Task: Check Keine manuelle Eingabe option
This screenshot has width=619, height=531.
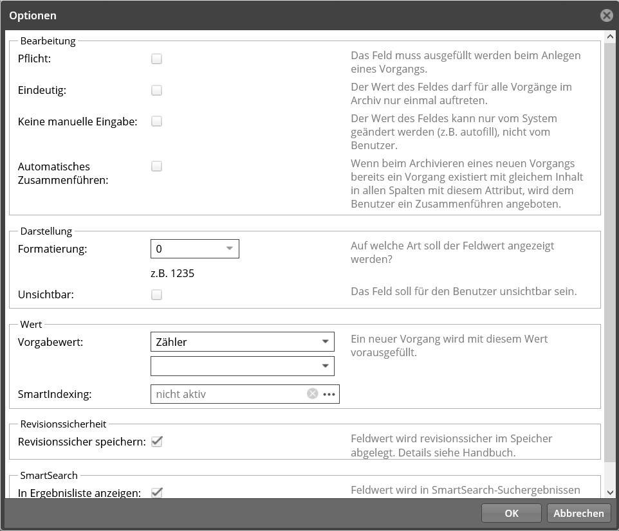Action: pyautogui.click(x=157, y=121)
